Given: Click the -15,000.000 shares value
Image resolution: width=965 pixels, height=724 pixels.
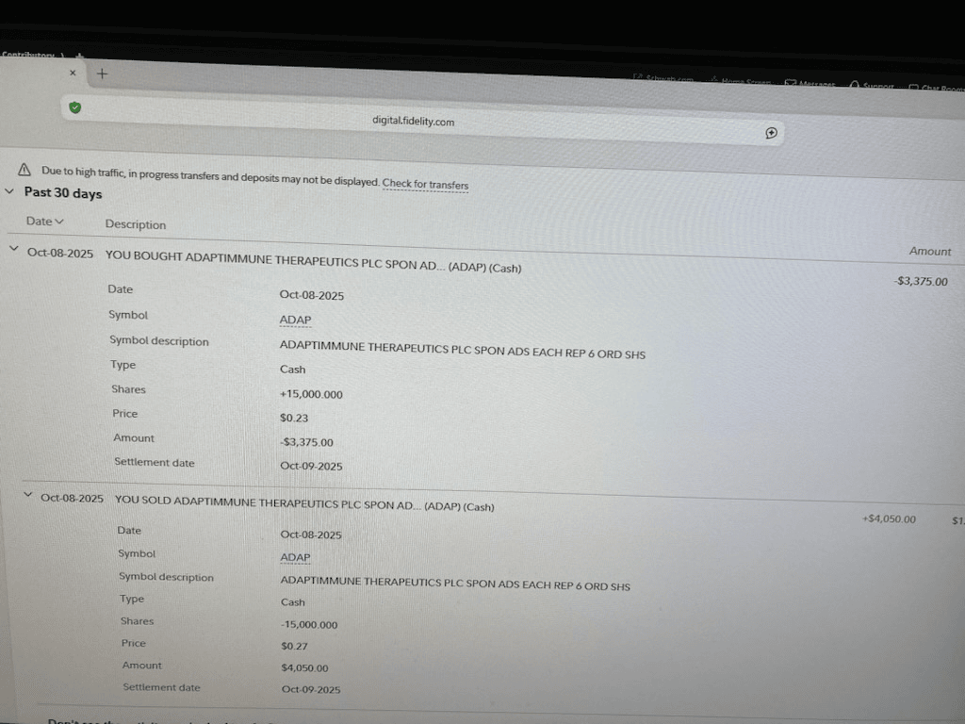Looking at the screenshot, I should pos(309,624).
